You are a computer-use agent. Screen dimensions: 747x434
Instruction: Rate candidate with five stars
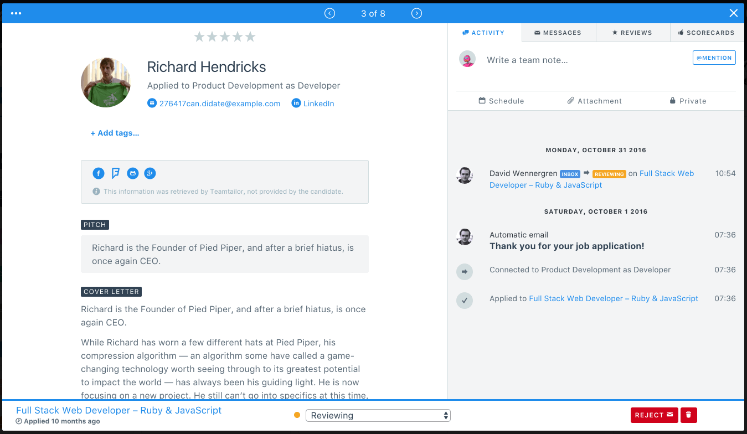pyautogui.click(x=250, y=37)
